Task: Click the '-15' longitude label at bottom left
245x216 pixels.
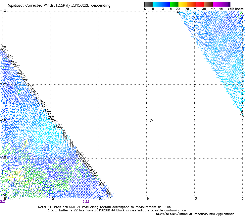Action: pyautogui.click(x=3, y=199)
